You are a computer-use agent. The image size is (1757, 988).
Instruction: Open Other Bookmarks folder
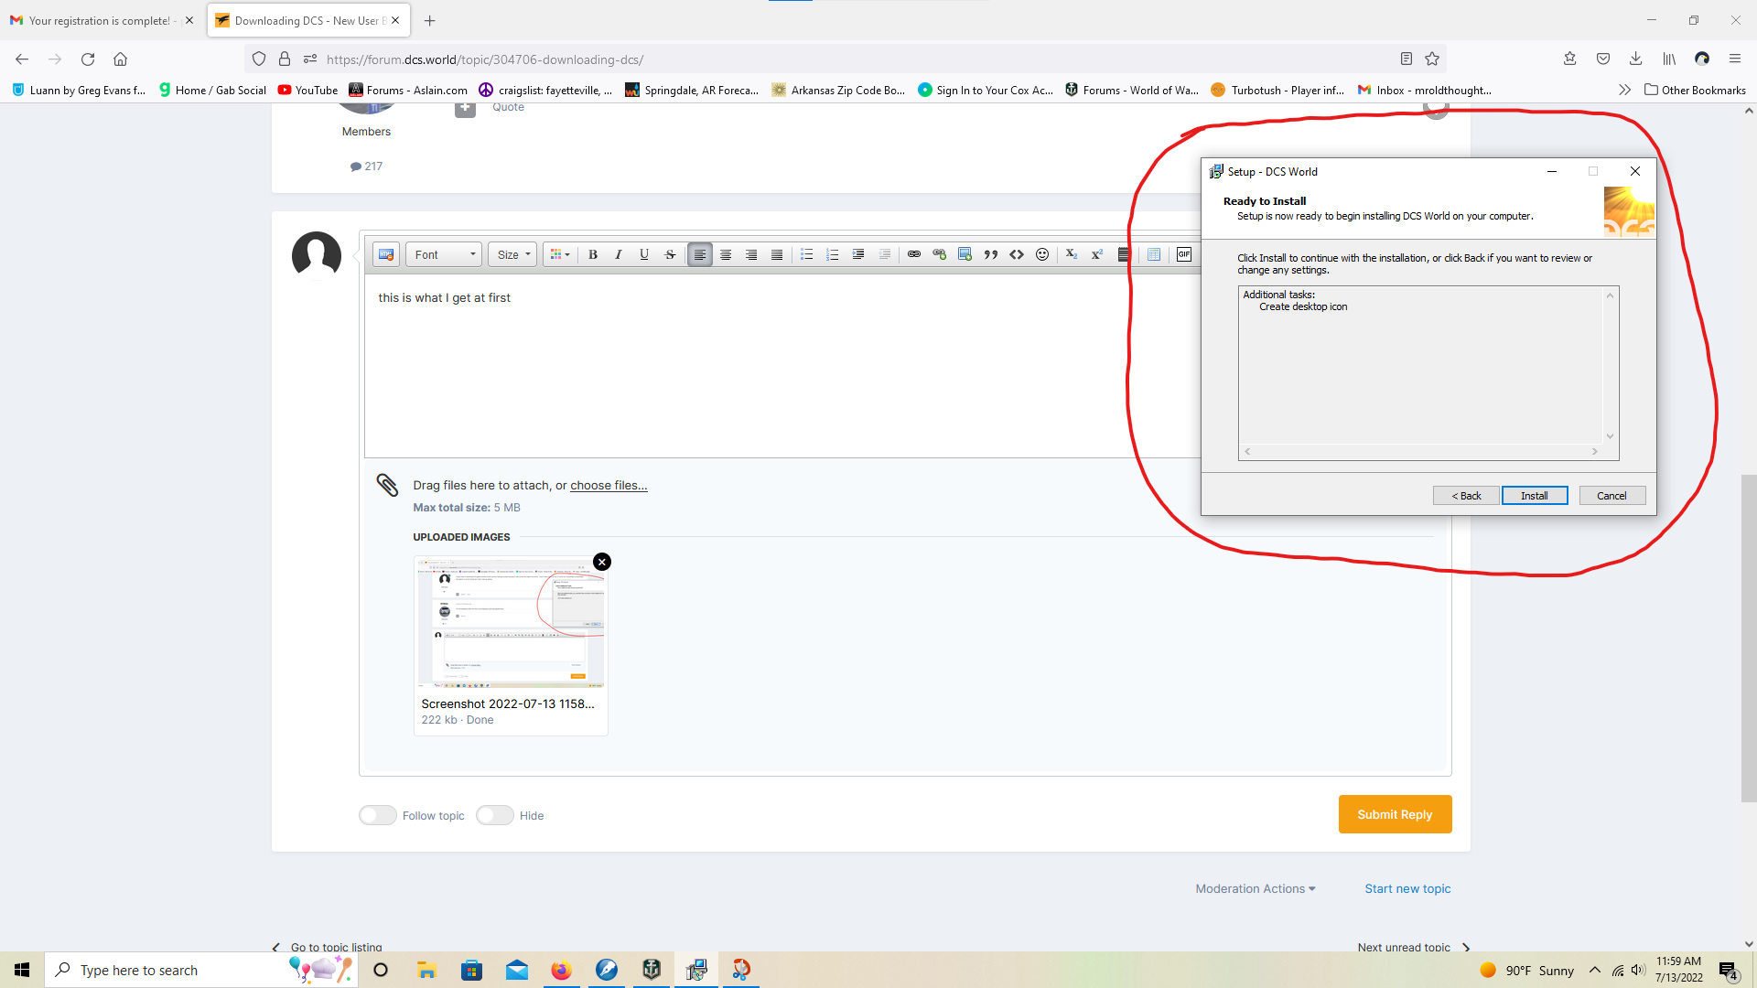[x=1695, y=90]
